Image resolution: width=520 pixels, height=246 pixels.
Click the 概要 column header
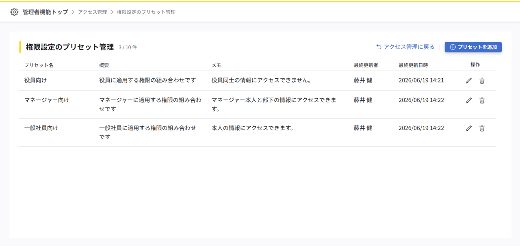104,65
